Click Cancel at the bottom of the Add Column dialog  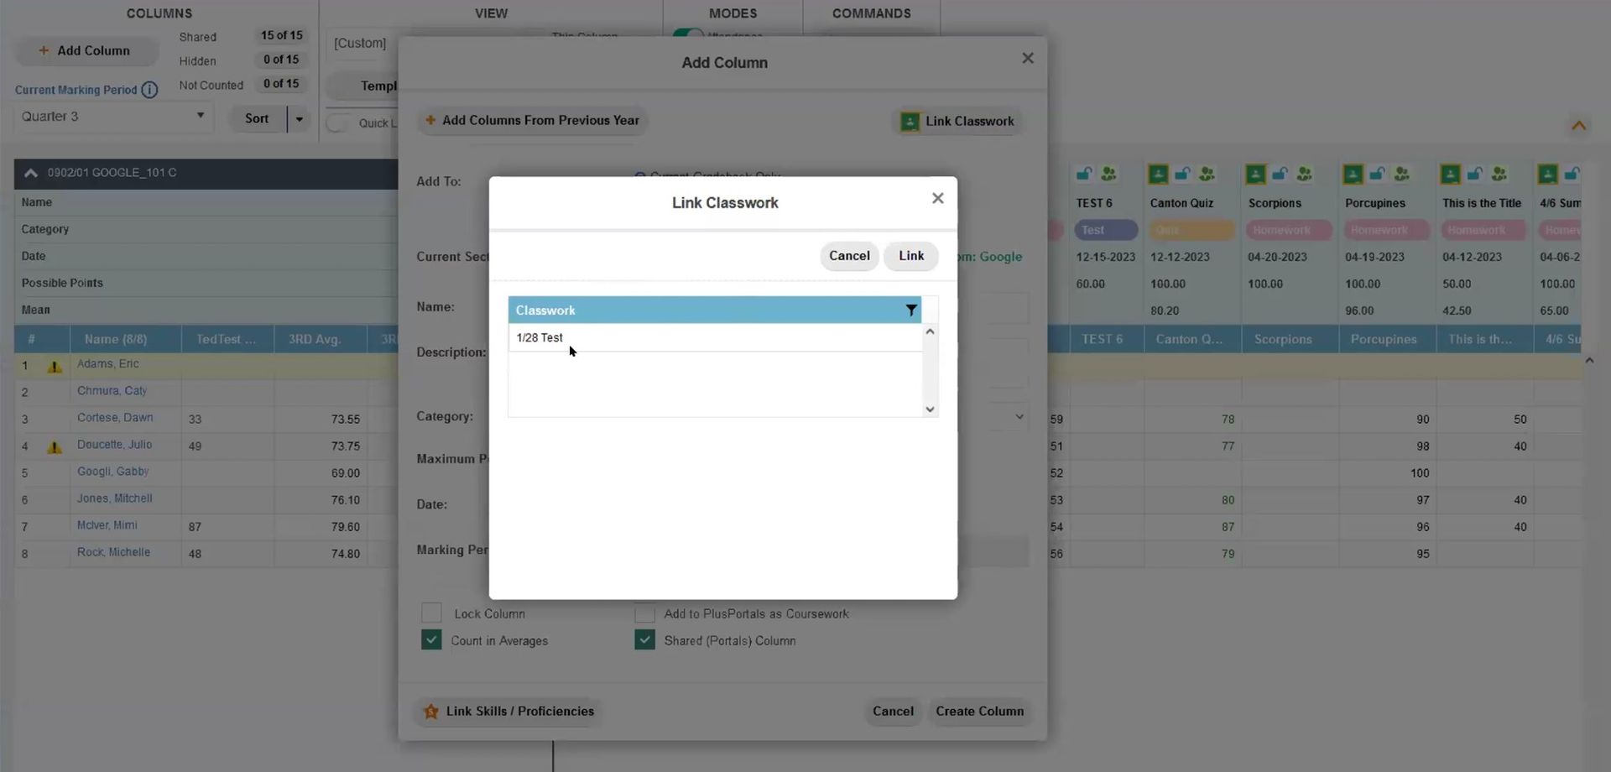point(893,712)
